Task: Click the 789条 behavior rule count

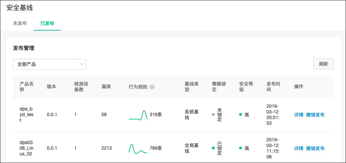Action: [156, 148]
